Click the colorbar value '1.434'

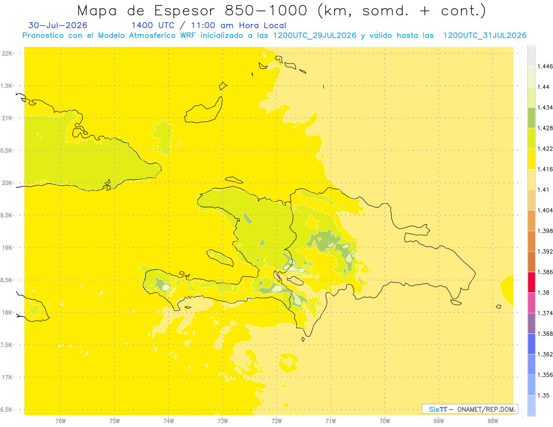tap(545, 107)
